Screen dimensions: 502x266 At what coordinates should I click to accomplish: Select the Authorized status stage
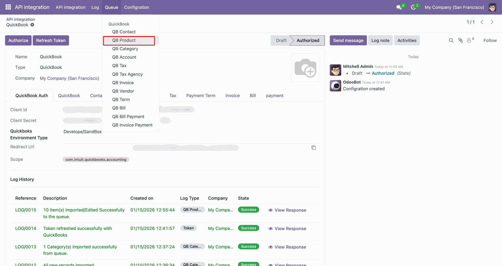308,40
